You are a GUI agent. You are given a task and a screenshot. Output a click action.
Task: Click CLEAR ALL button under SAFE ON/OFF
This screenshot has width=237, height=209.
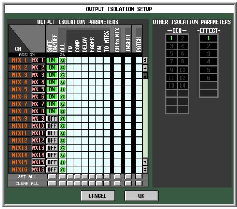52,184
